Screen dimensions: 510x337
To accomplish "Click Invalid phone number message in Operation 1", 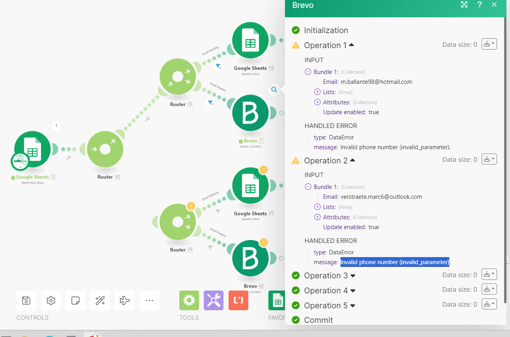I will point(395,147).
